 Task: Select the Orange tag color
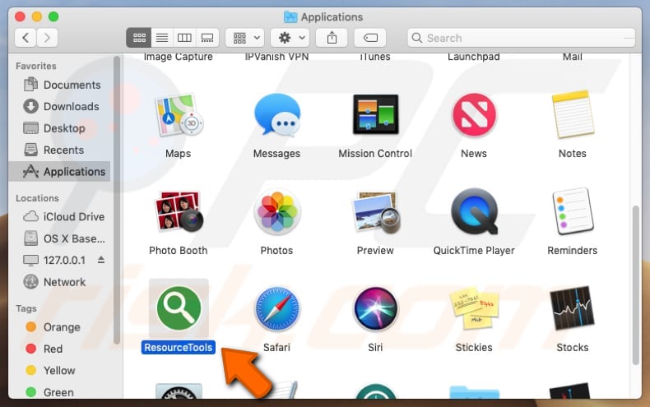coord(62,326)
